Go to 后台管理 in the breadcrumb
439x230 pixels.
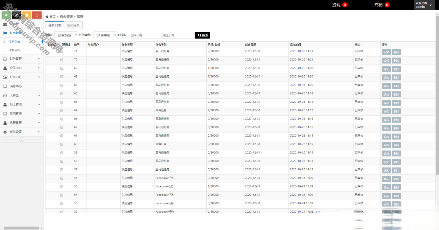66,17
